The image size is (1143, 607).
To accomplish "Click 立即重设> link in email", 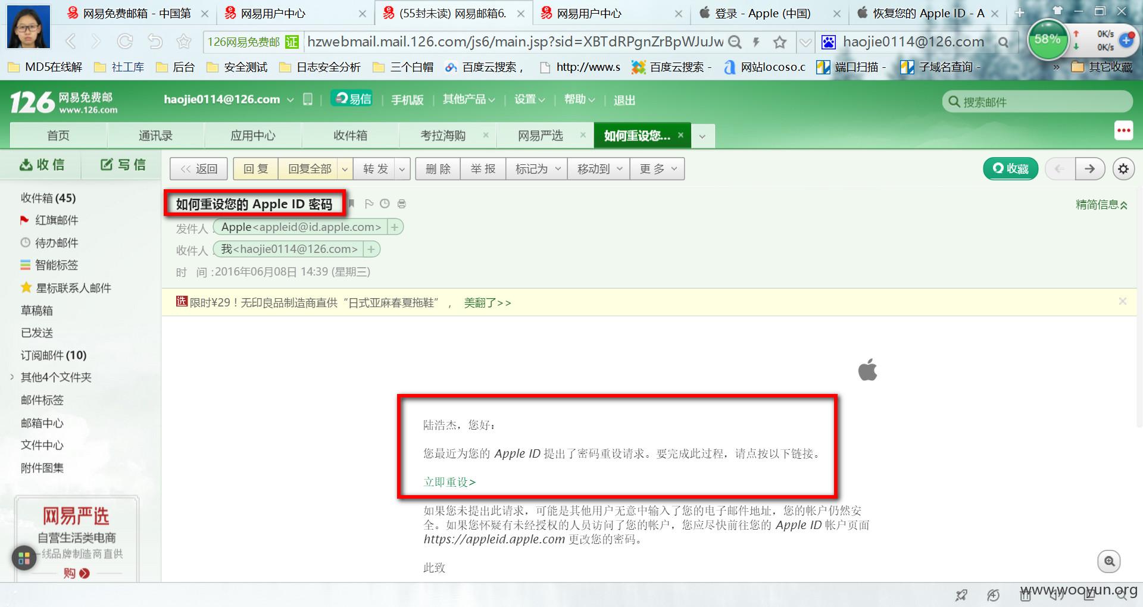I will click(x=449, y=482).
